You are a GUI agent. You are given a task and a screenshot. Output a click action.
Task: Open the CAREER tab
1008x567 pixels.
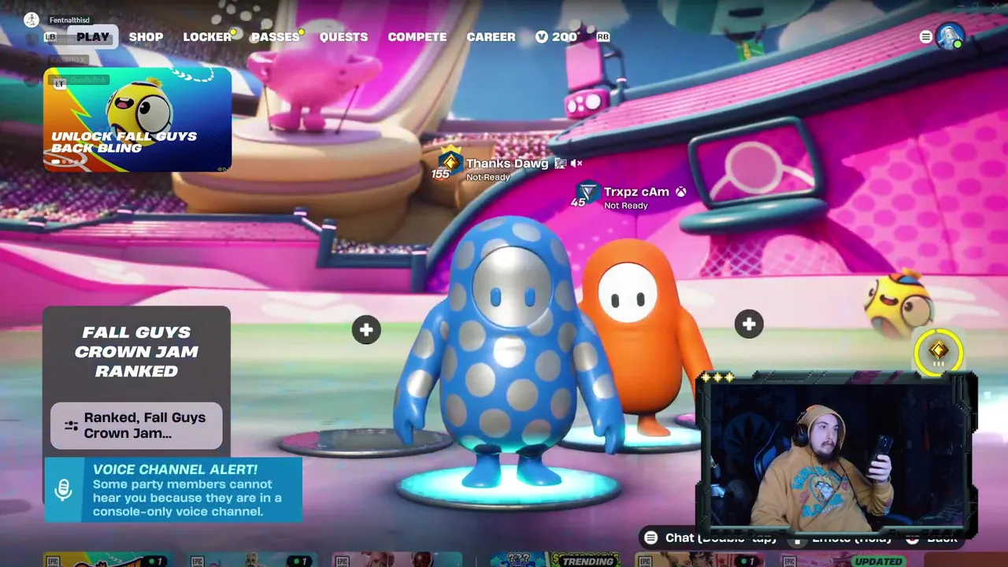point(491,37)
